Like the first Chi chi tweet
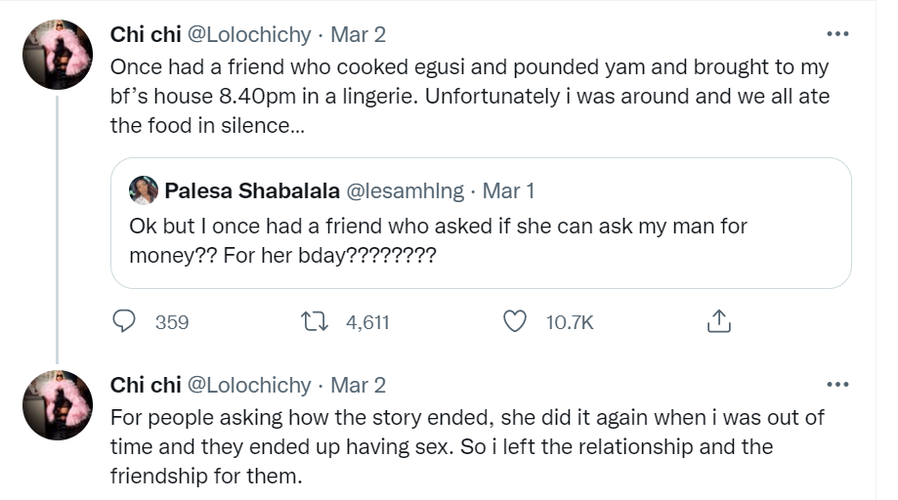Screen dimensions: 898x500 coord(514,320)
